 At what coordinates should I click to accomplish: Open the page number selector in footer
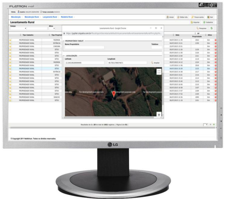205,125
